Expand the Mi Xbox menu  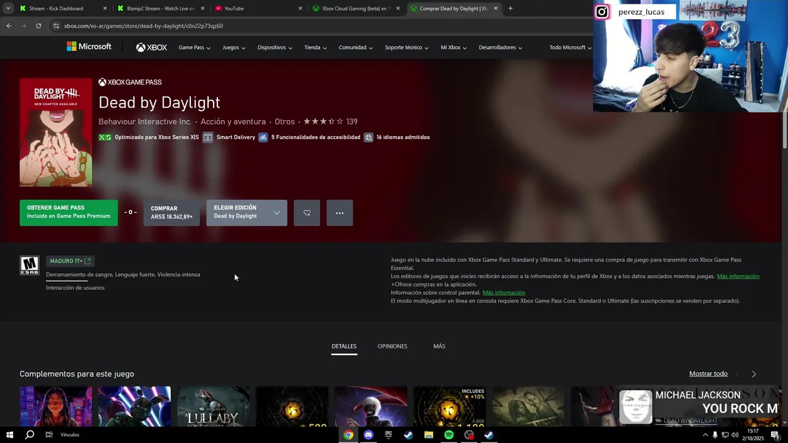(x=454, y=47)
